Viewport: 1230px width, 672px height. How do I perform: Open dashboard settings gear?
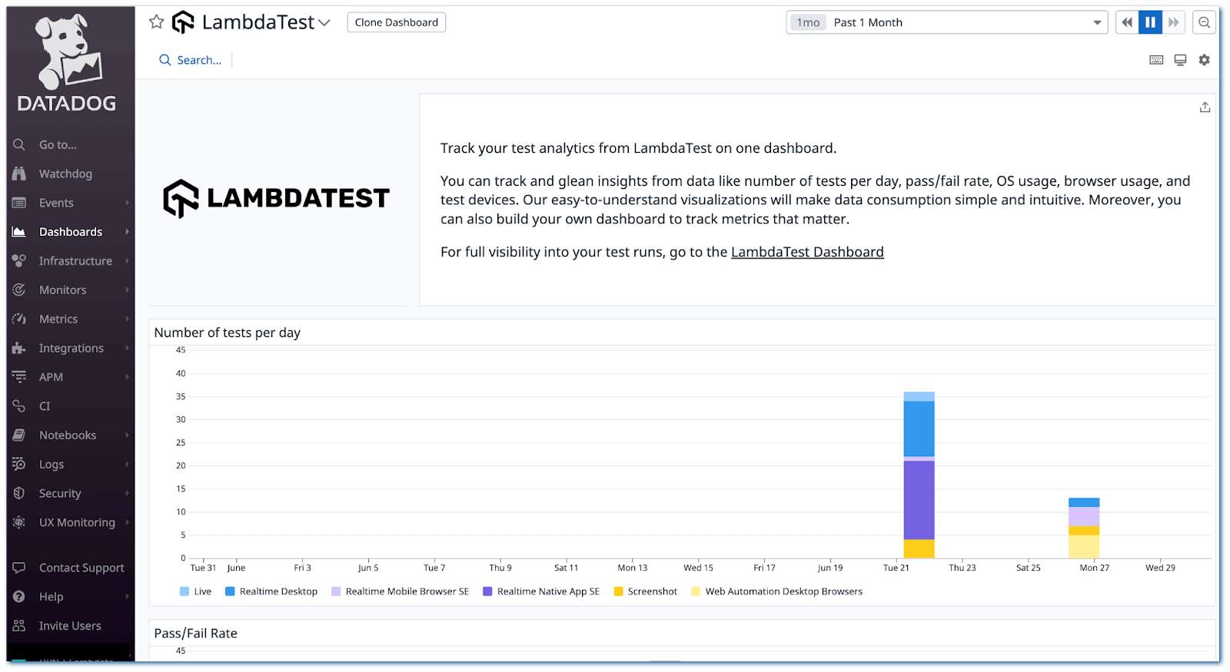tap(1204, 60)
